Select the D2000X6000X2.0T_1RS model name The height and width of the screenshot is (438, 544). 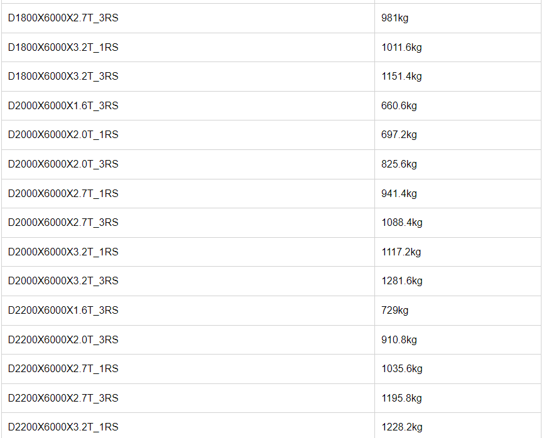pos(63,134)
